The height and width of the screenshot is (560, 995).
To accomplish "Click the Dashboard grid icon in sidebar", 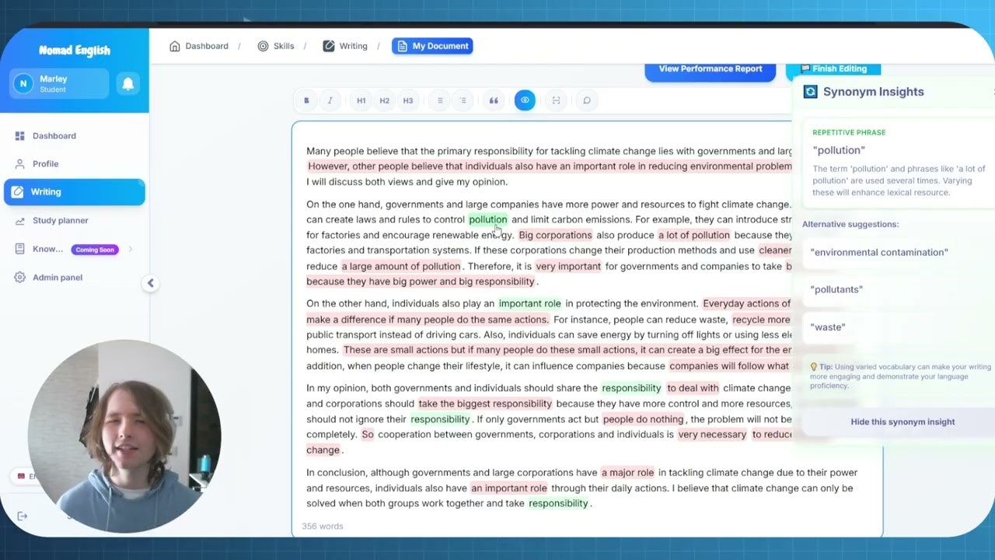I will point(19,136).
